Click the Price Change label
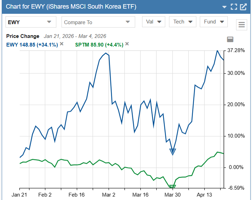This screenshot has height=200, width=252. [x=23, y=36]
